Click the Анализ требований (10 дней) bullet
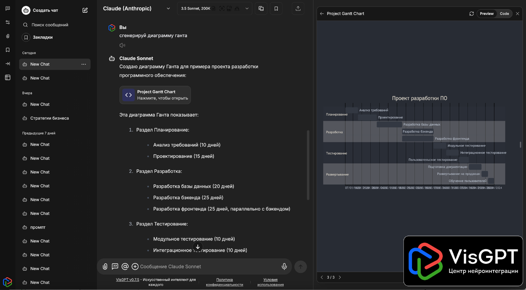The image size is (526, 290). click(x=187, y=145)
